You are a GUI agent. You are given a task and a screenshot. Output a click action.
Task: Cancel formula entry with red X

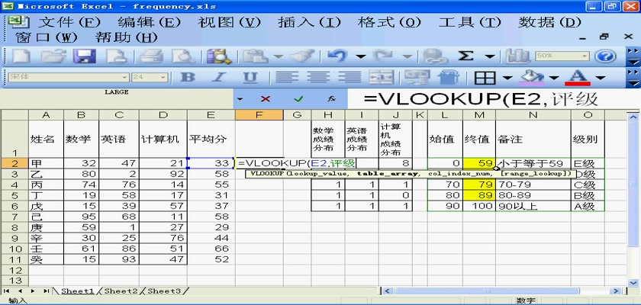[266, 99]
